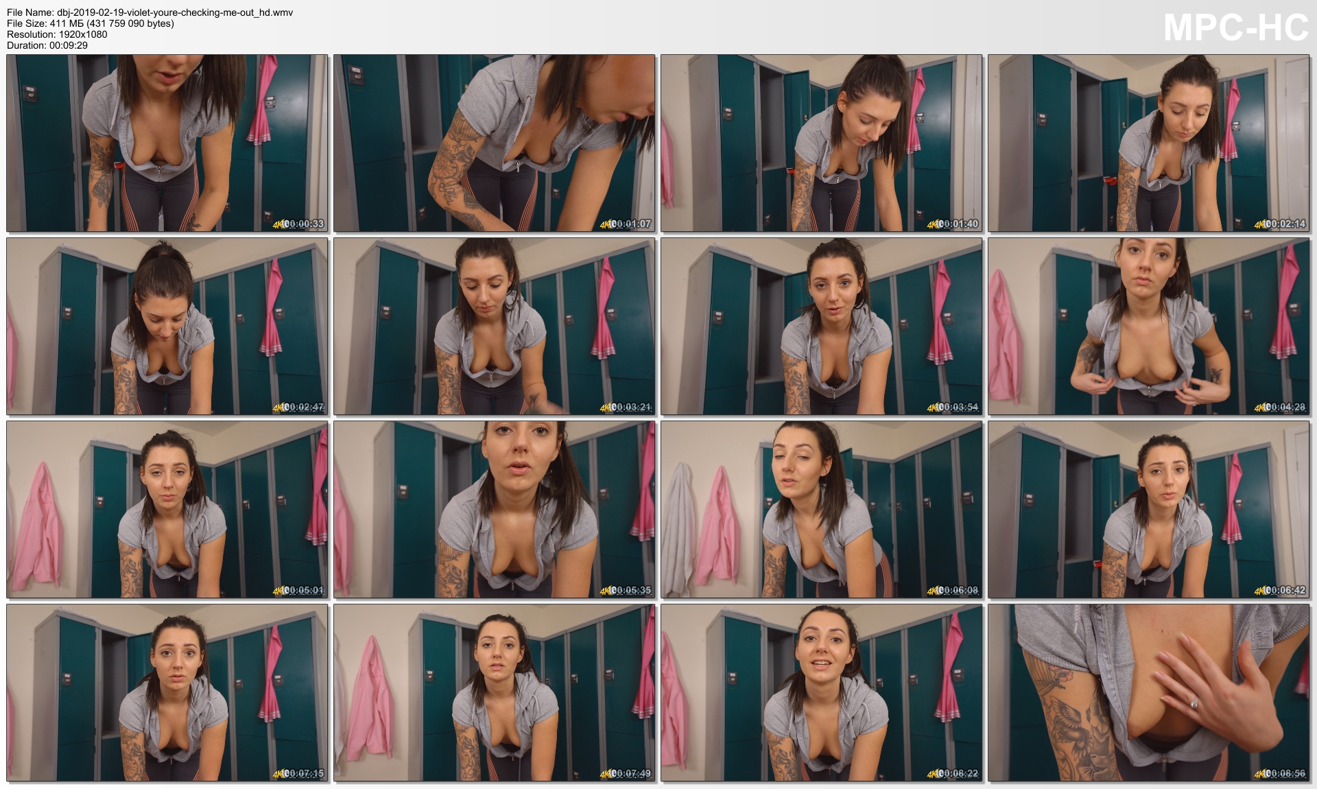1317x789 pixels.
Task: Open the 00:02:47 frame thumbnail
Action: (167, 326)
